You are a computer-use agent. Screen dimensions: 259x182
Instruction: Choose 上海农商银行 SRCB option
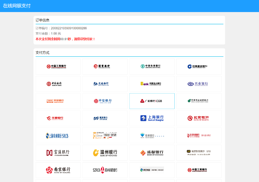58,135
